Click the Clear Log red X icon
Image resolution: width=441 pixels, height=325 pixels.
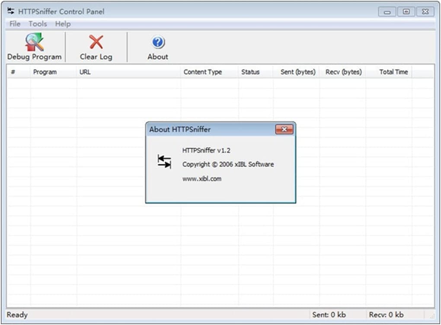click(96, 42)
